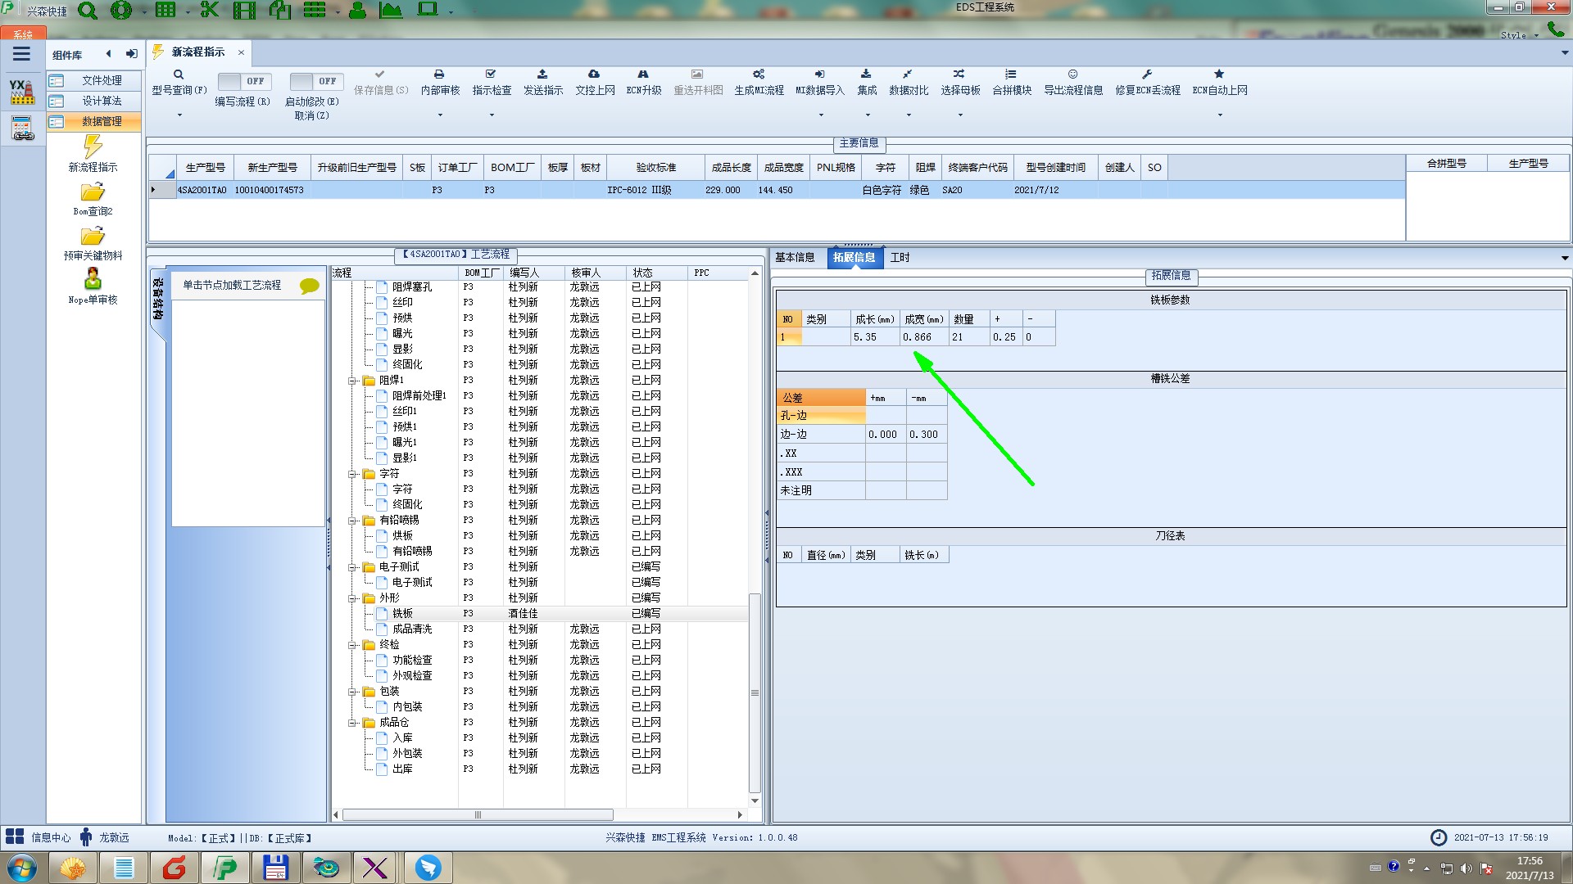Click the Nope单审核 person icon

pyautogui.click(x=93, y=280)
